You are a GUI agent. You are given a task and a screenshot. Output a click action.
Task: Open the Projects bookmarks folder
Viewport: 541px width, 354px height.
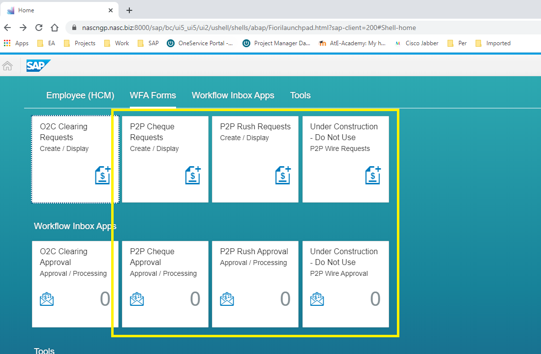click(80, 43)
